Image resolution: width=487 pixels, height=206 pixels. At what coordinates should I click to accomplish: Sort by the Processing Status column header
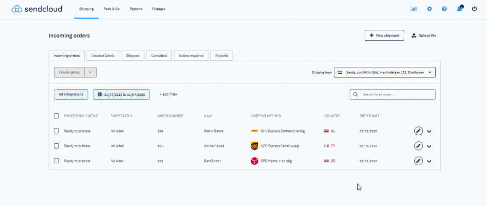81,116
